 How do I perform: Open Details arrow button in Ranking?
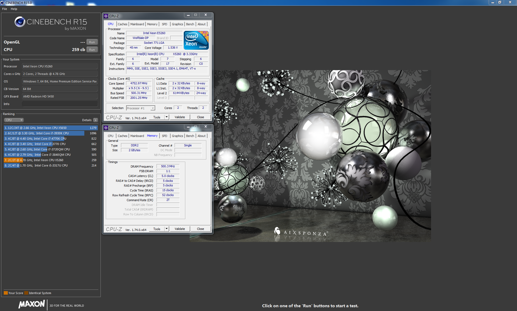point(96,120)
